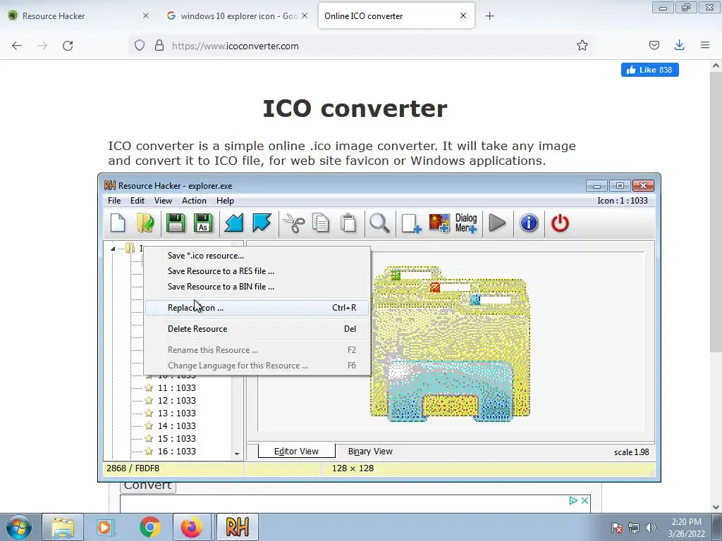The image size is (722, 541).
Task: Open a file with the folder toolbar icon
Action: (146, 223)
